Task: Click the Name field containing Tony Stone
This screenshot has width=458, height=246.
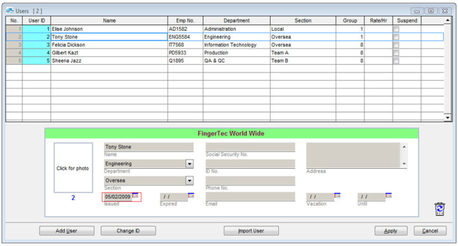Action: [x=148, y=147]
